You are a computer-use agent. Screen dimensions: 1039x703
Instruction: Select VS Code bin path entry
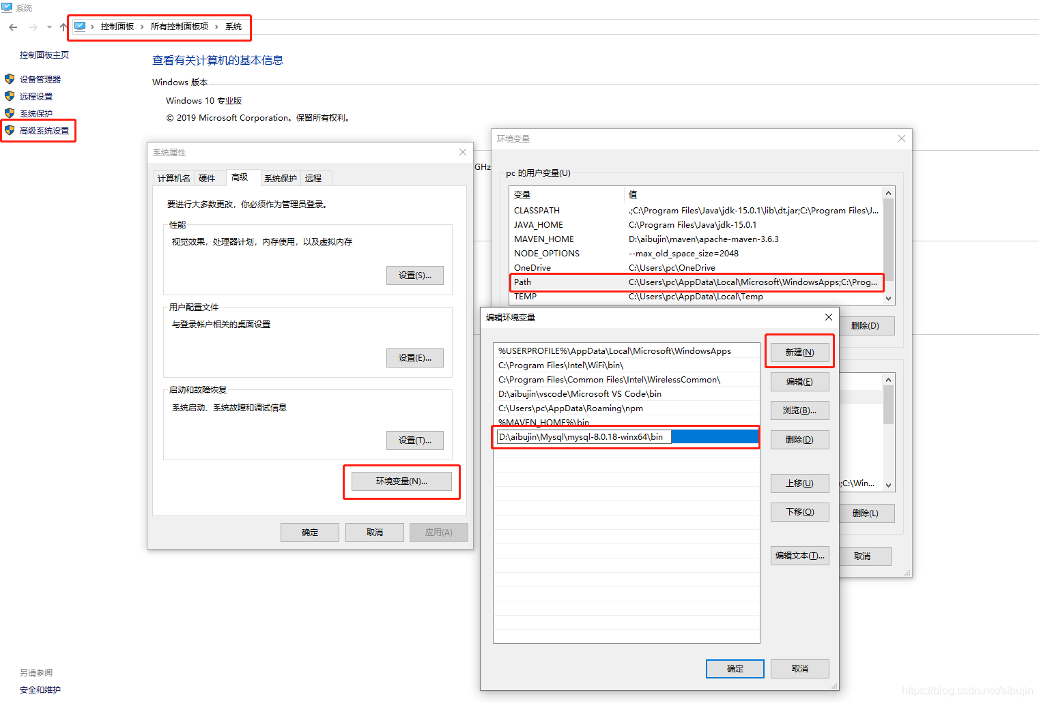(x=627, y=394)
